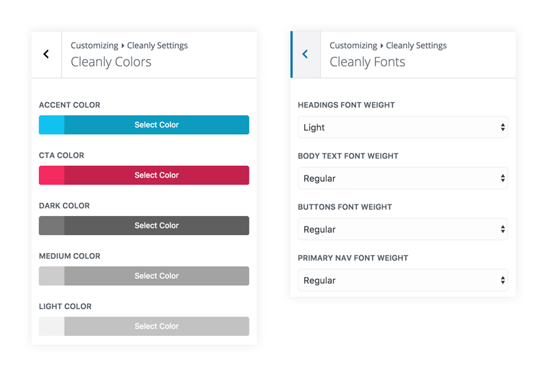Click the medium gray color swatch
This screenshot has height=375, width=548.
(x=52, y=276)
